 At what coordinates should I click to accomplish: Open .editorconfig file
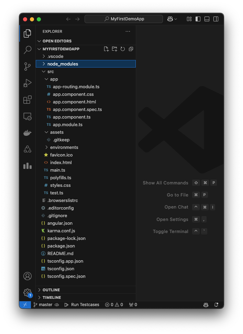(86, 208)
